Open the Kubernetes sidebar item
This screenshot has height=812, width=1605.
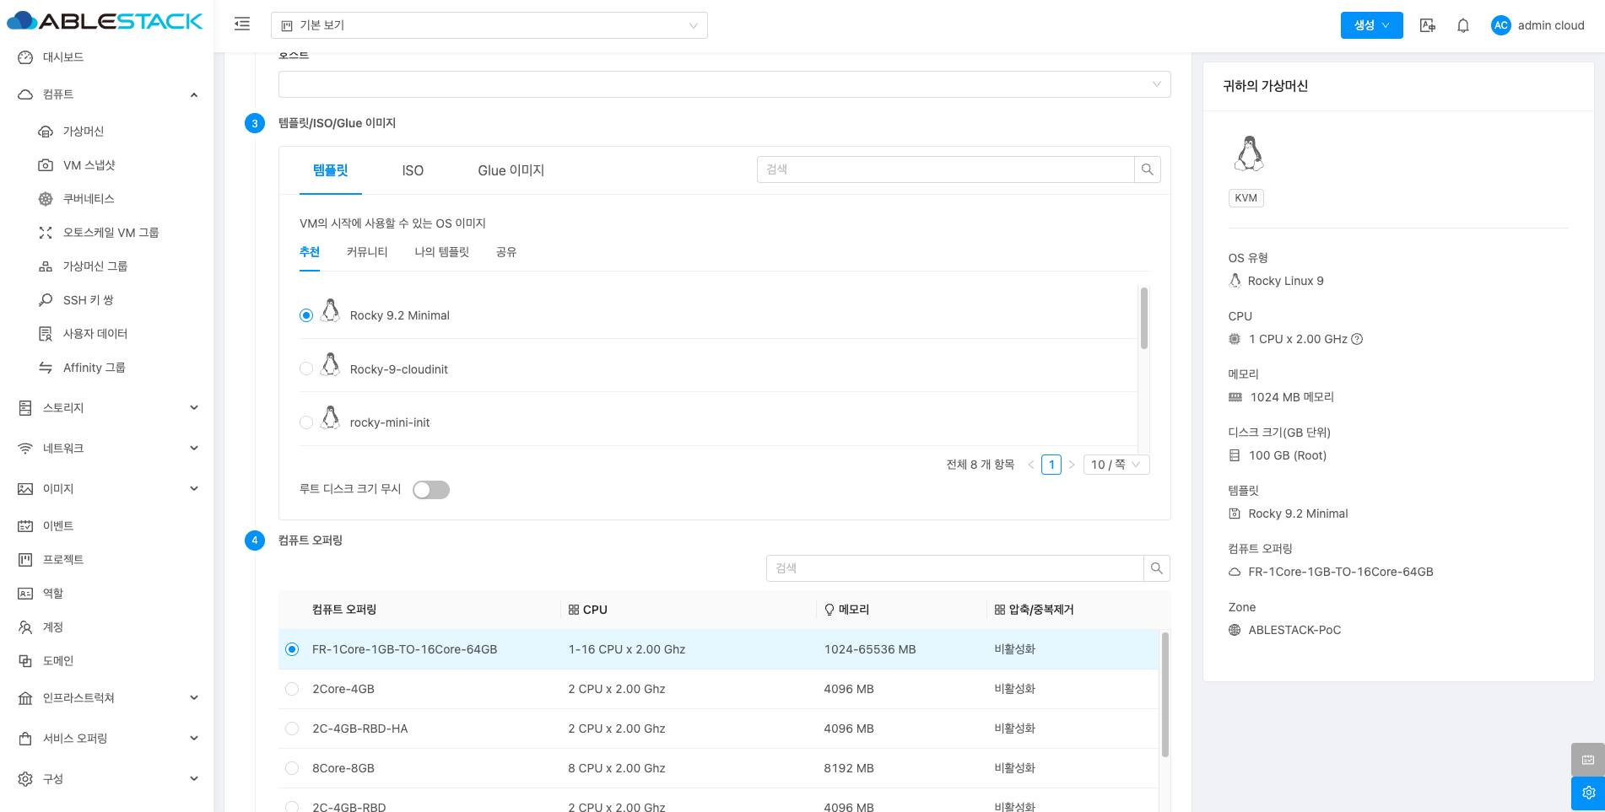point(89,199)
